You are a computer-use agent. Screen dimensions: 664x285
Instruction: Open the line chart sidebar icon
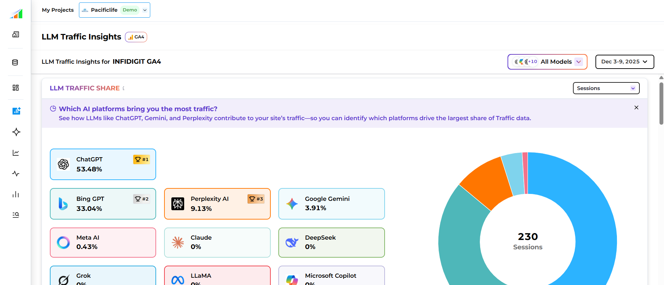click(16, 153)
